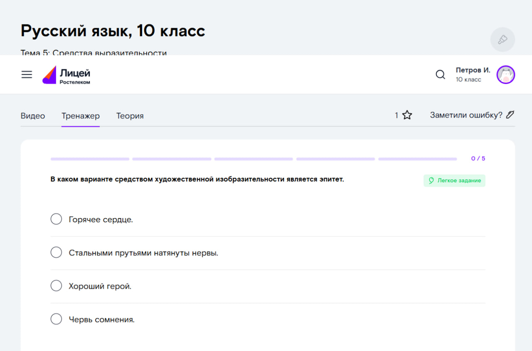Click the number 1 beside the star

pyautogui.click(x=397, y=115)
